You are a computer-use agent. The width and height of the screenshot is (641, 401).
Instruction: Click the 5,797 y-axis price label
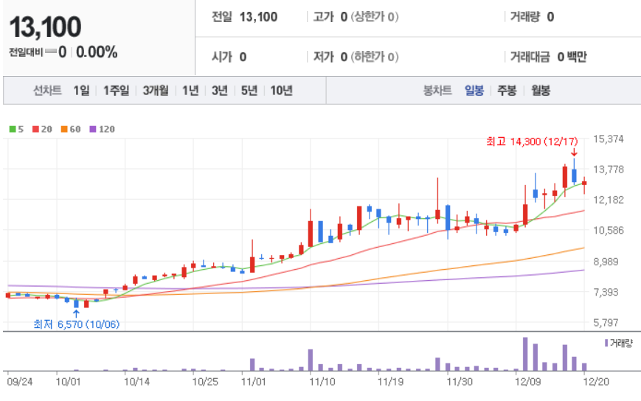point(606,323)
